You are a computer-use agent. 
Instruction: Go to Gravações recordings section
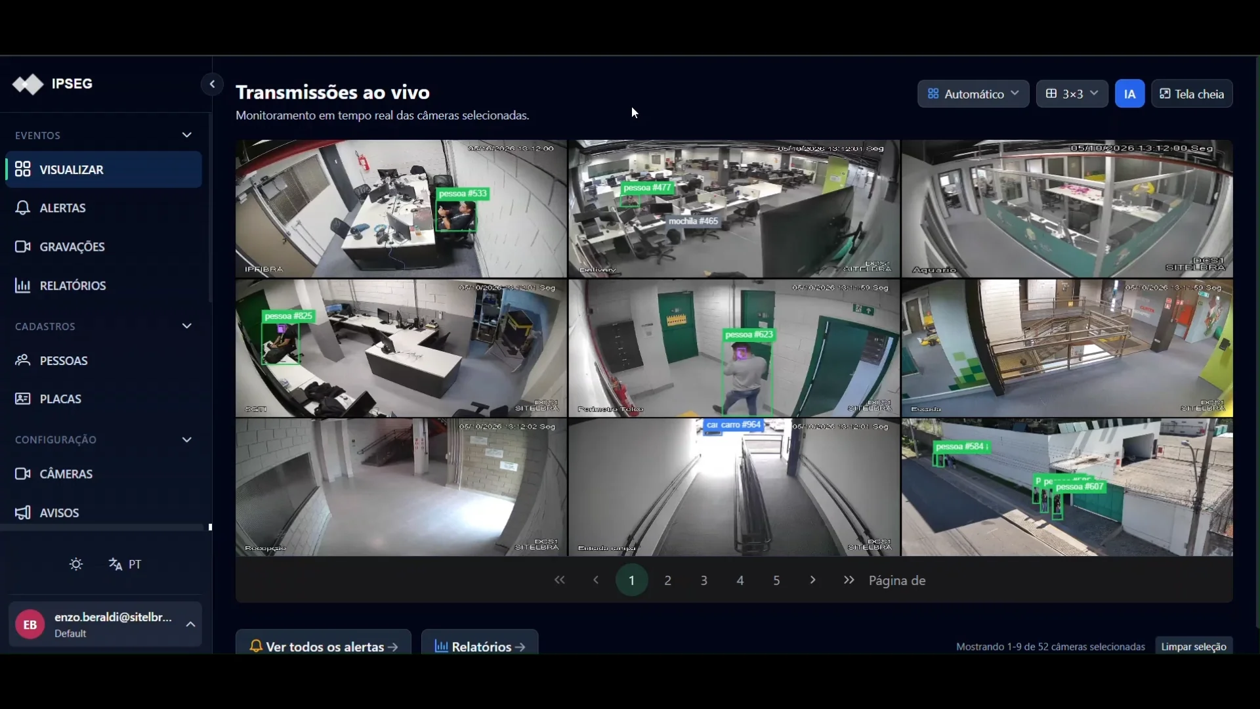(104, 247)
